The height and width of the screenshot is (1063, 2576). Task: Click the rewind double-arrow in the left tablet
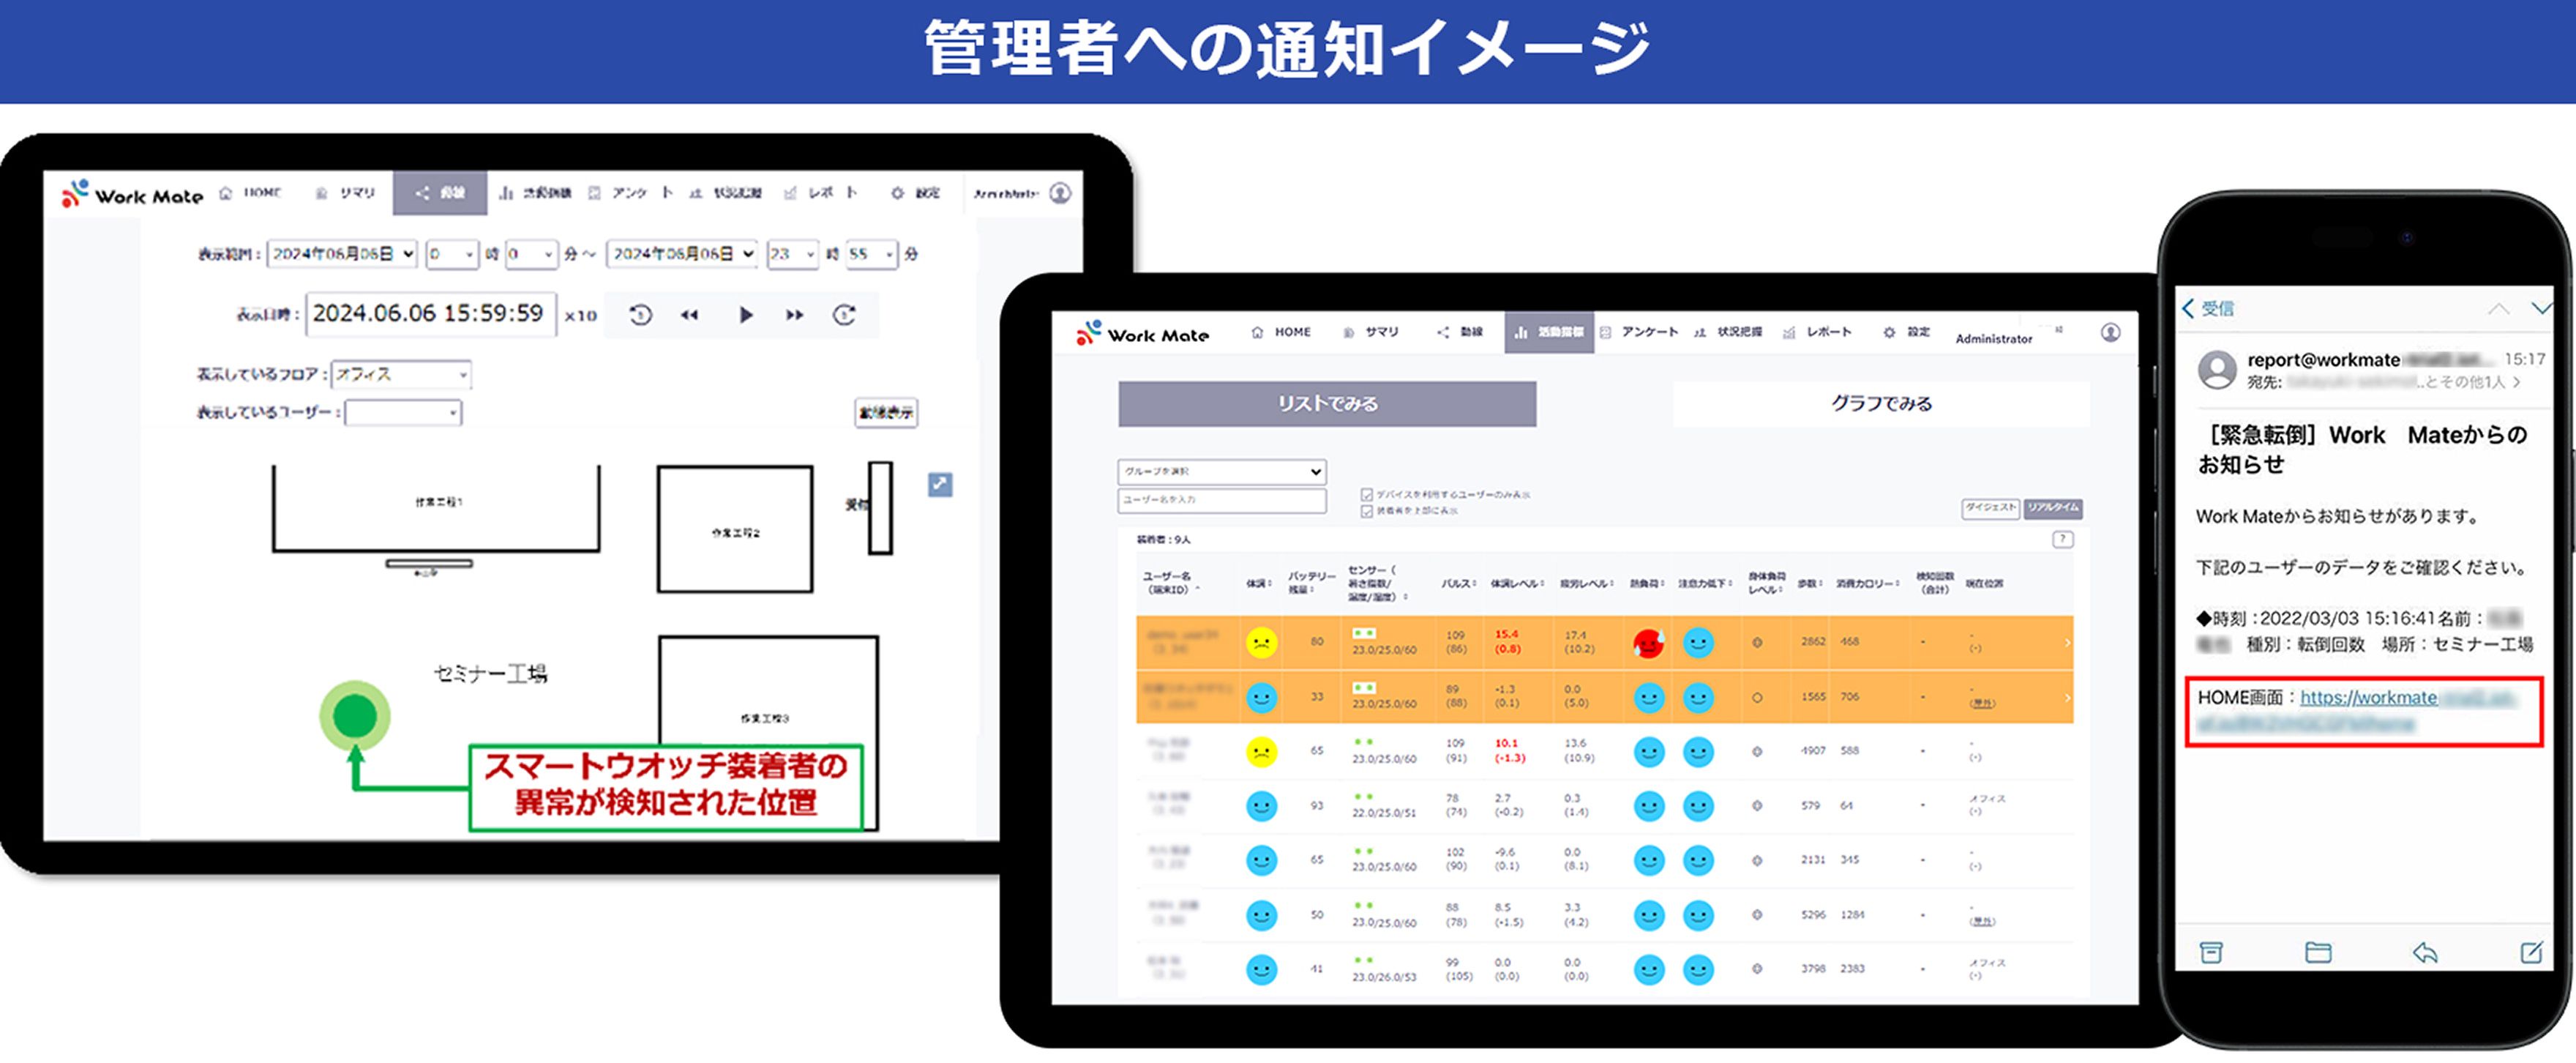click(x=689, y=315)
